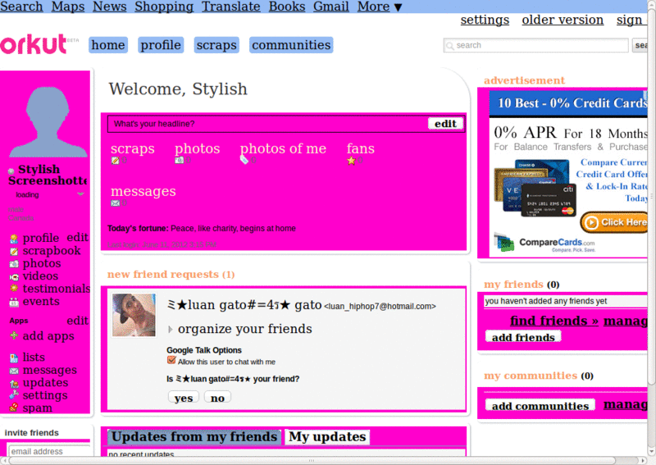Click the add communities button
This screenshot has width=656, height=465.
[540, 406]
